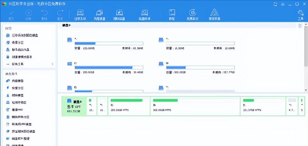The width and height of the screenshot is (308, 146).
Task: Open the Wipe Disk toolbar tool
Action: click(119, 15)
